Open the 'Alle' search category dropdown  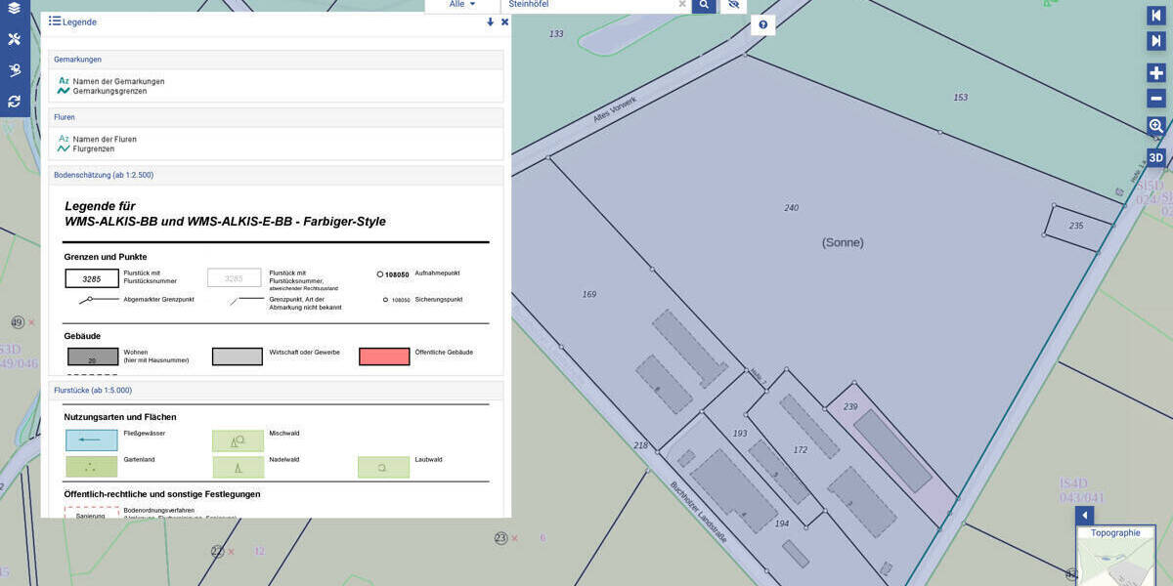tap(462, 5)
